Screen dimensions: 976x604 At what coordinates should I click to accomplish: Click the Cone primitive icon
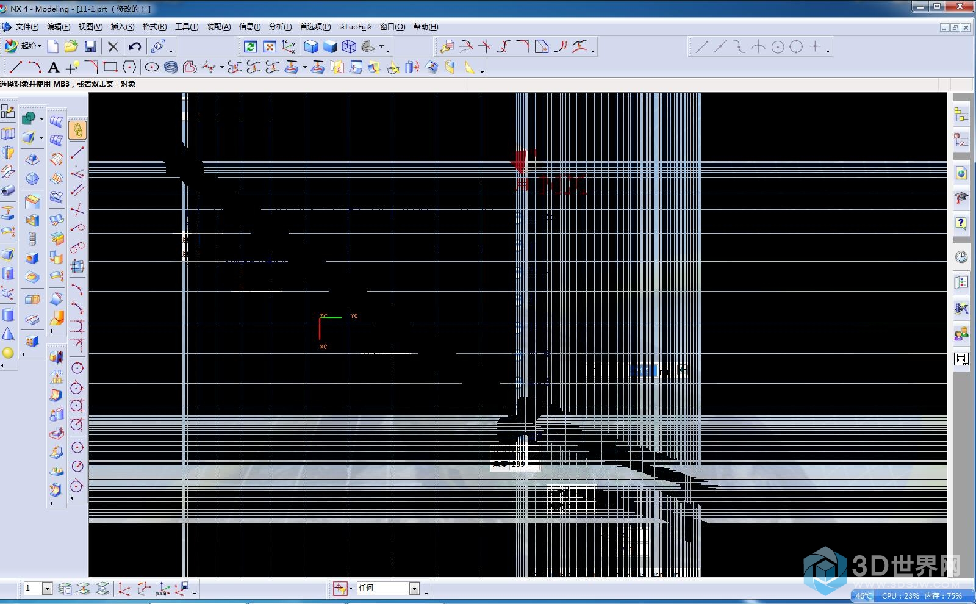pyautogui.click(x=8, y=334)
